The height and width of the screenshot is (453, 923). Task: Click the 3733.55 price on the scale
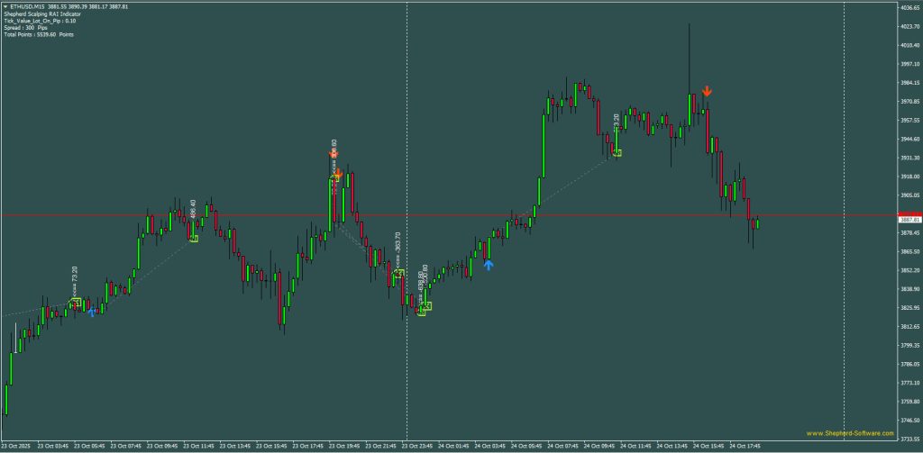click(909, 439)
